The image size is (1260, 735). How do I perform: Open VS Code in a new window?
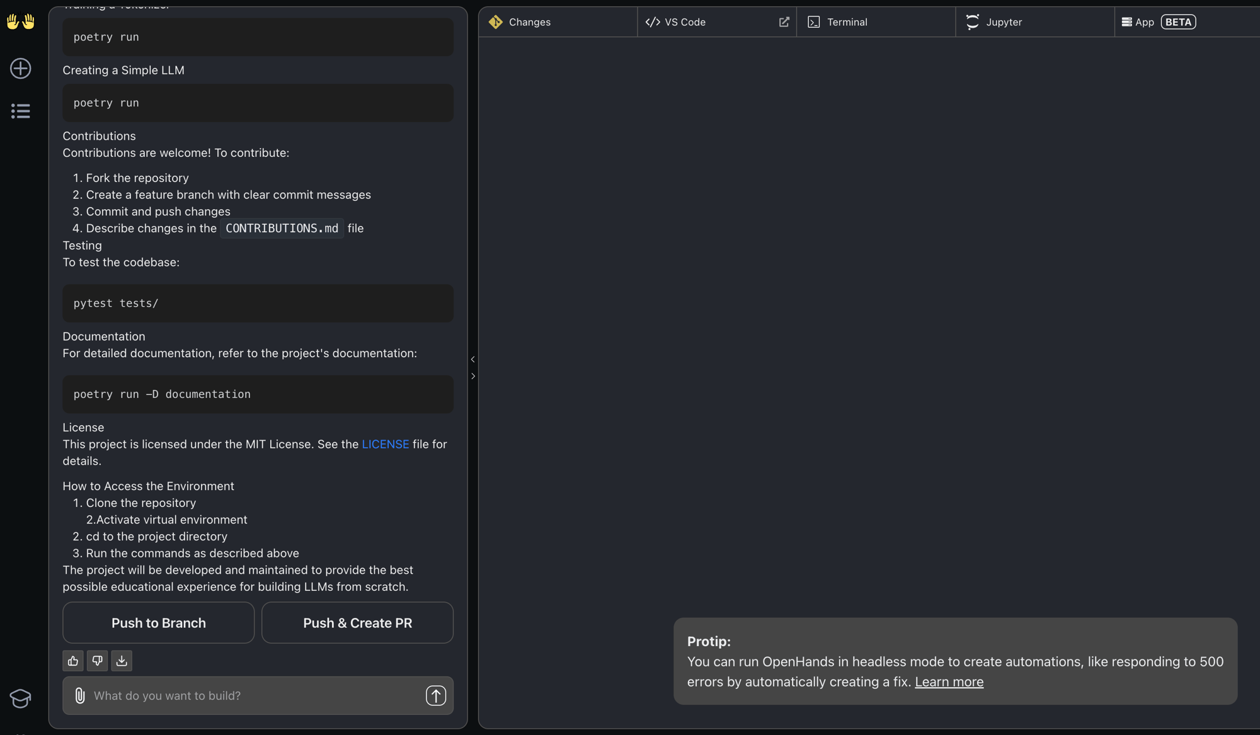(784, 21)
